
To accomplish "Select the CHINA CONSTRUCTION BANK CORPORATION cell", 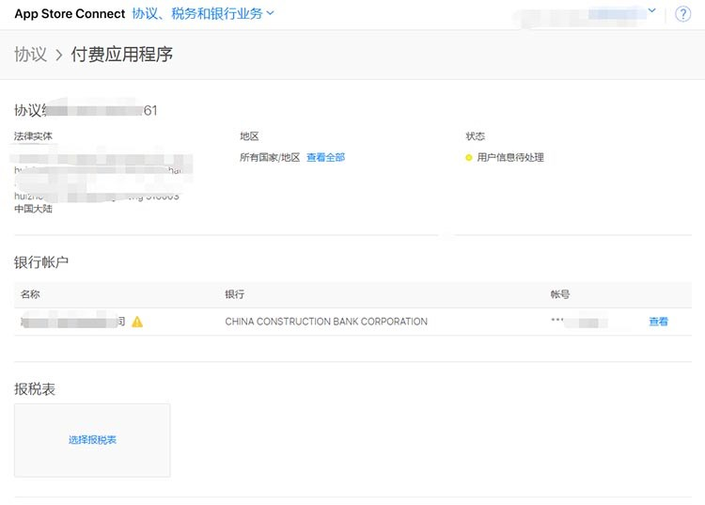I will coord(326,322).
